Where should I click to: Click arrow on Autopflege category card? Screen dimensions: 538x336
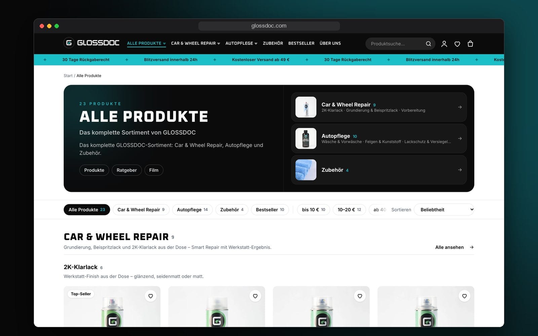460,138
